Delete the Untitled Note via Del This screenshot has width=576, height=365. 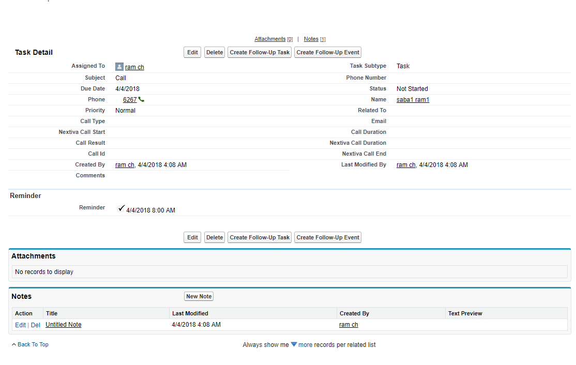(x=36, y=325)
